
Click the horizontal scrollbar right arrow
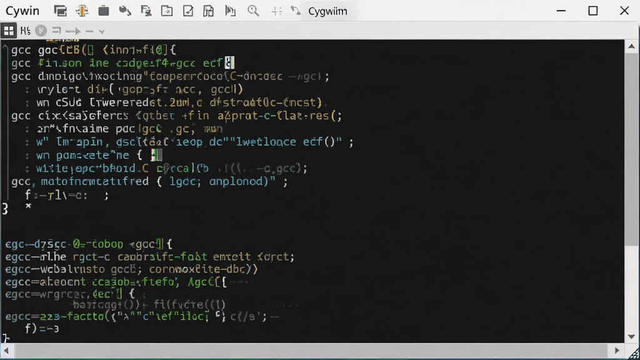(617, 350)
